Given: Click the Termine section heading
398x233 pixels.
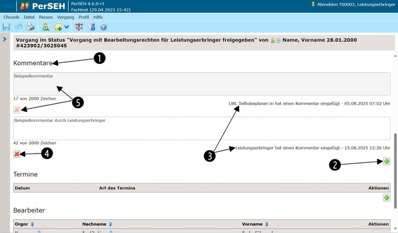Looking at the screenshot, I should pyautogui.click(x=25, y=174).
